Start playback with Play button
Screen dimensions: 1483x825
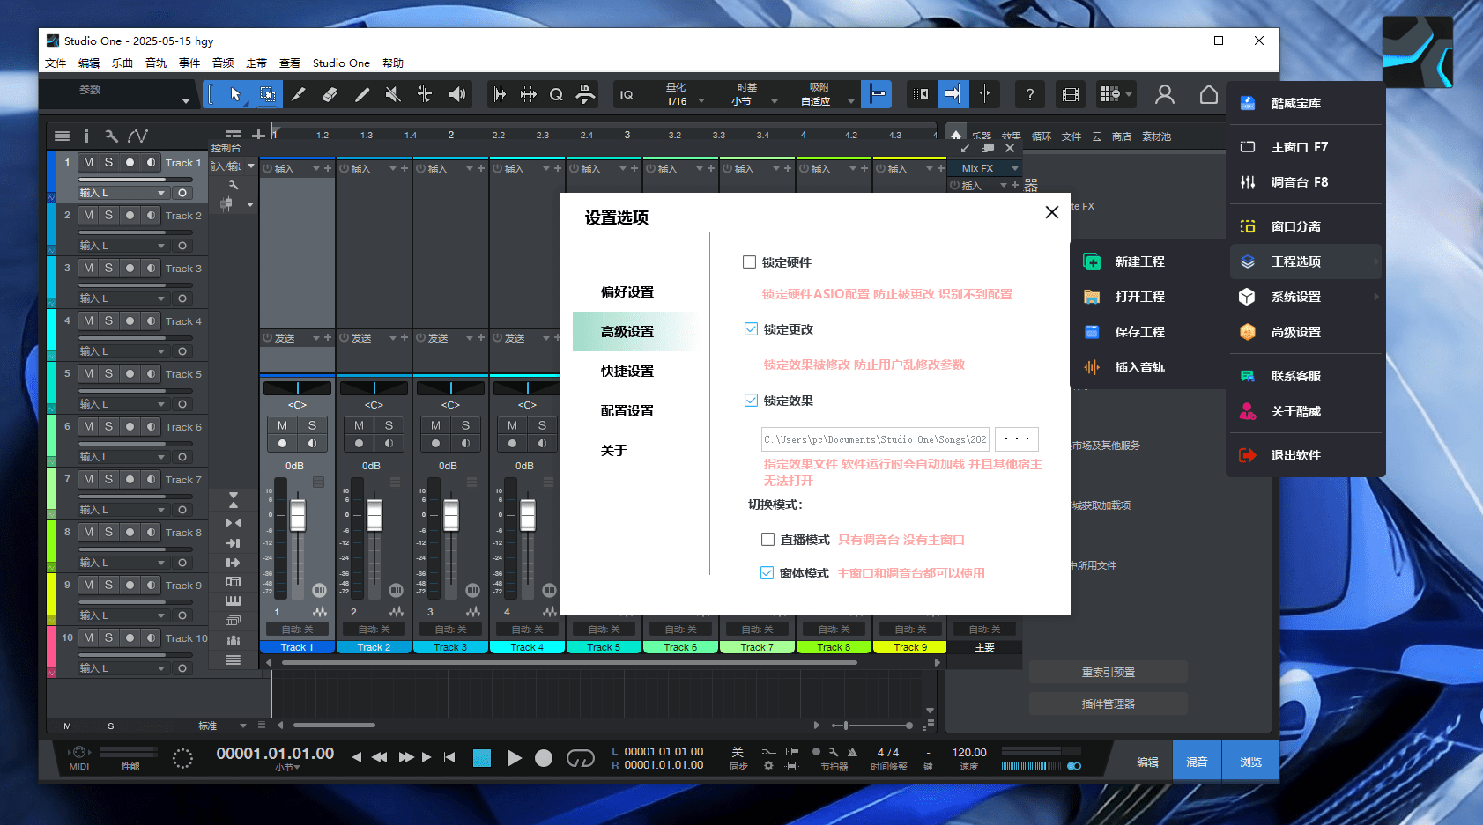pyautogui.click(x=514, y=758)
